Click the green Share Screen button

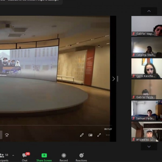(x=44, y=157)
